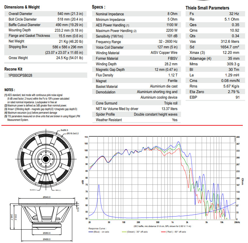Click the 'Dimensions & Weight' heading
Image resolution: width=248 pixels, height=243 pixels.
[22, 7]
